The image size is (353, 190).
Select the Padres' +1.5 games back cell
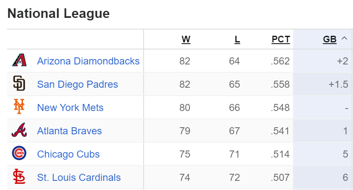click(x=338, y=84)
